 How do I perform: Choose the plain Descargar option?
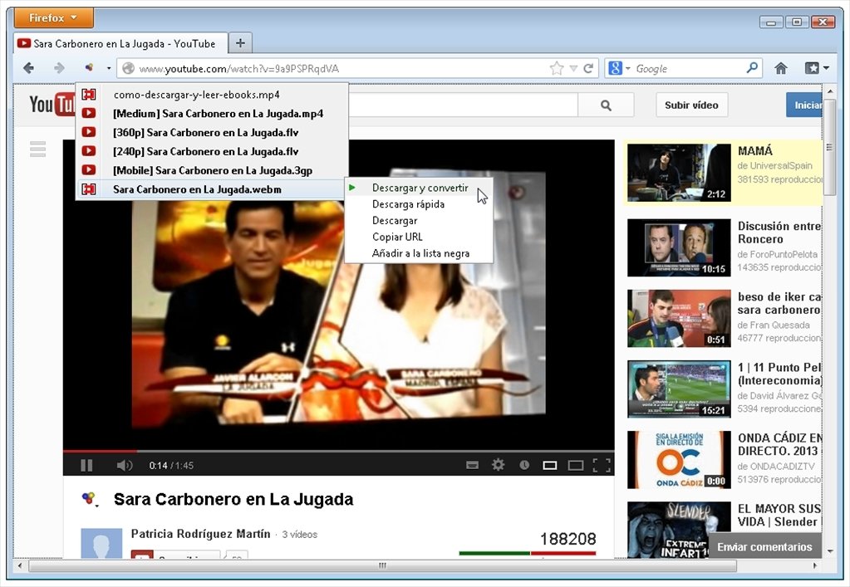point(419,220)
